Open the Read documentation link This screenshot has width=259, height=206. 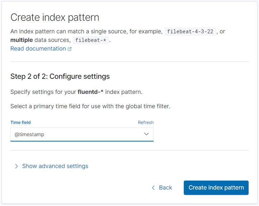[x=38, y=49]
